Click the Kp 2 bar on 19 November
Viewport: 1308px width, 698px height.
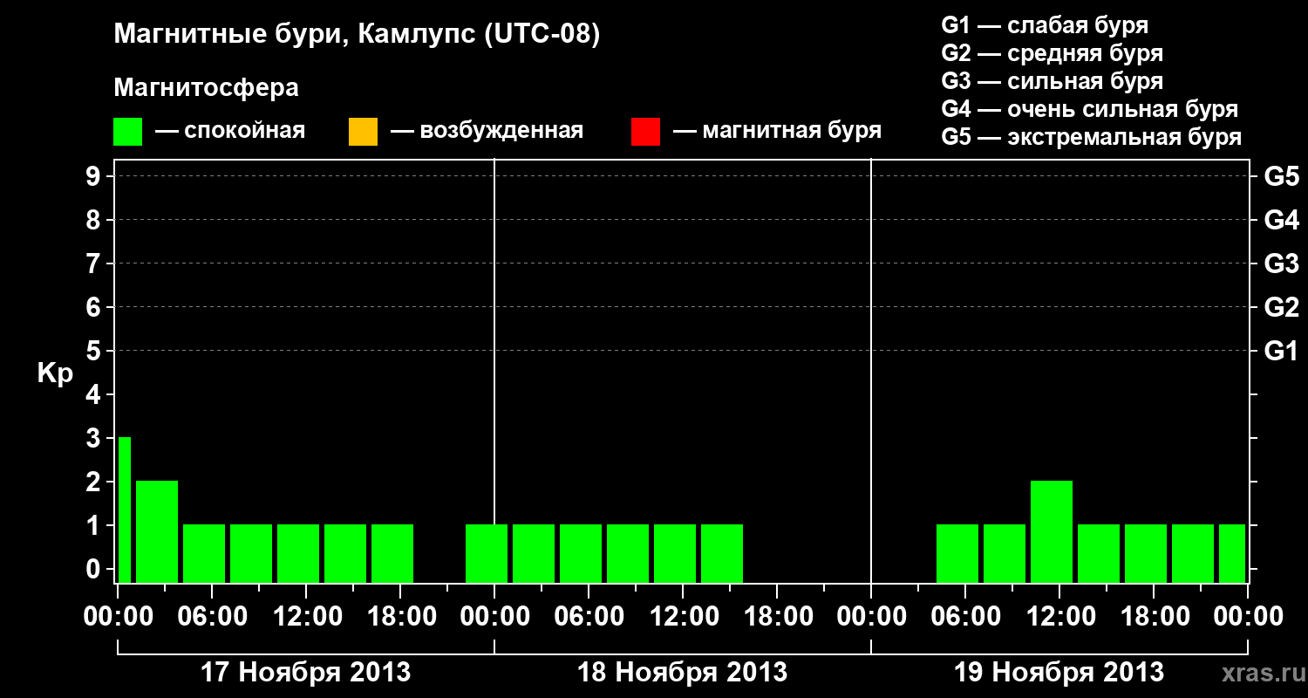click(x=1052, y=531)
